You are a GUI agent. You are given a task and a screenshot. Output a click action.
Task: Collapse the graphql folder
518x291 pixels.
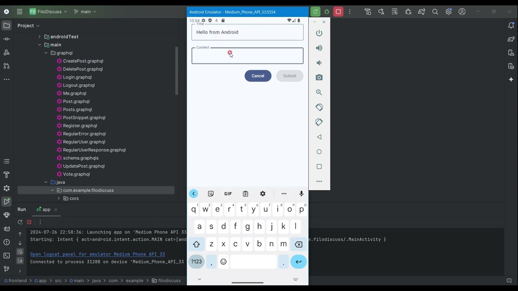46,53
